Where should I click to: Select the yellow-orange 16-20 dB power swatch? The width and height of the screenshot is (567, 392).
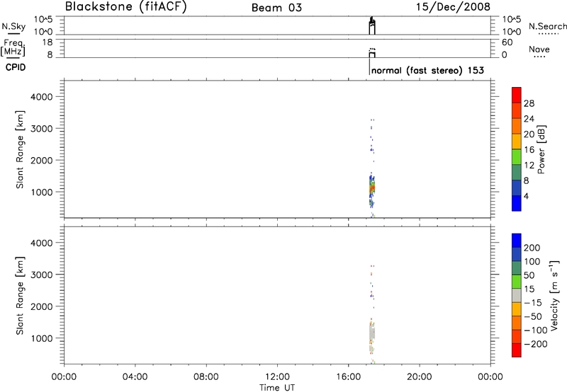pos(517,141)
